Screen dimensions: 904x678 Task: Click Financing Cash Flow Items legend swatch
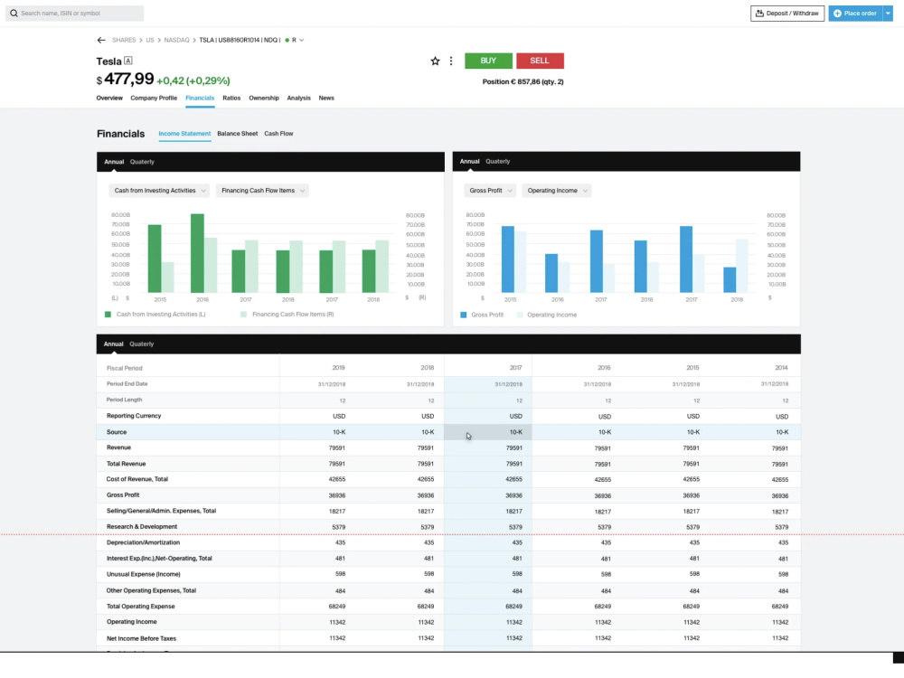[243, 315]
